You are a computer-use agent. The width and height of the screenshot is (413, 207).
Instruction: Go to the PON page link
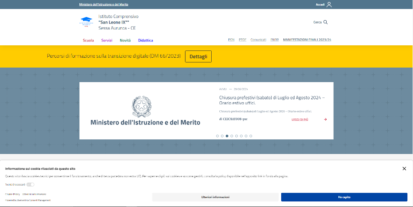[231, 40]
